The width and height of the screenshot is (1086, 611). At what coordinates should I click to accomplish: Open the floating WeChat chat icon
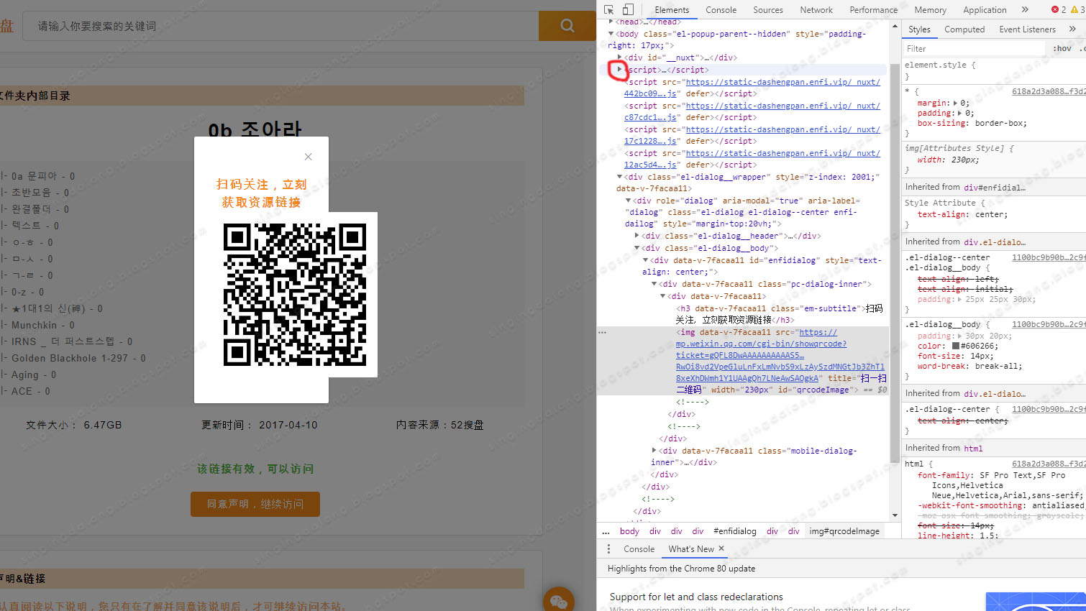[x=559, y=601]
